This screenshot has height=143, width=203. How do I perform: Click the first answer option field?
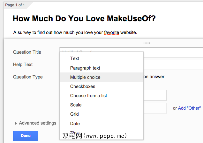click(155, 95)
